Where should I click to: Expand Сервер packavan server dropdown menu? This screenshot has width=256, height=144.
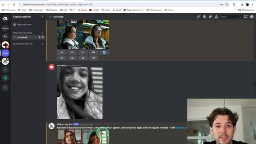coord(42,17)
